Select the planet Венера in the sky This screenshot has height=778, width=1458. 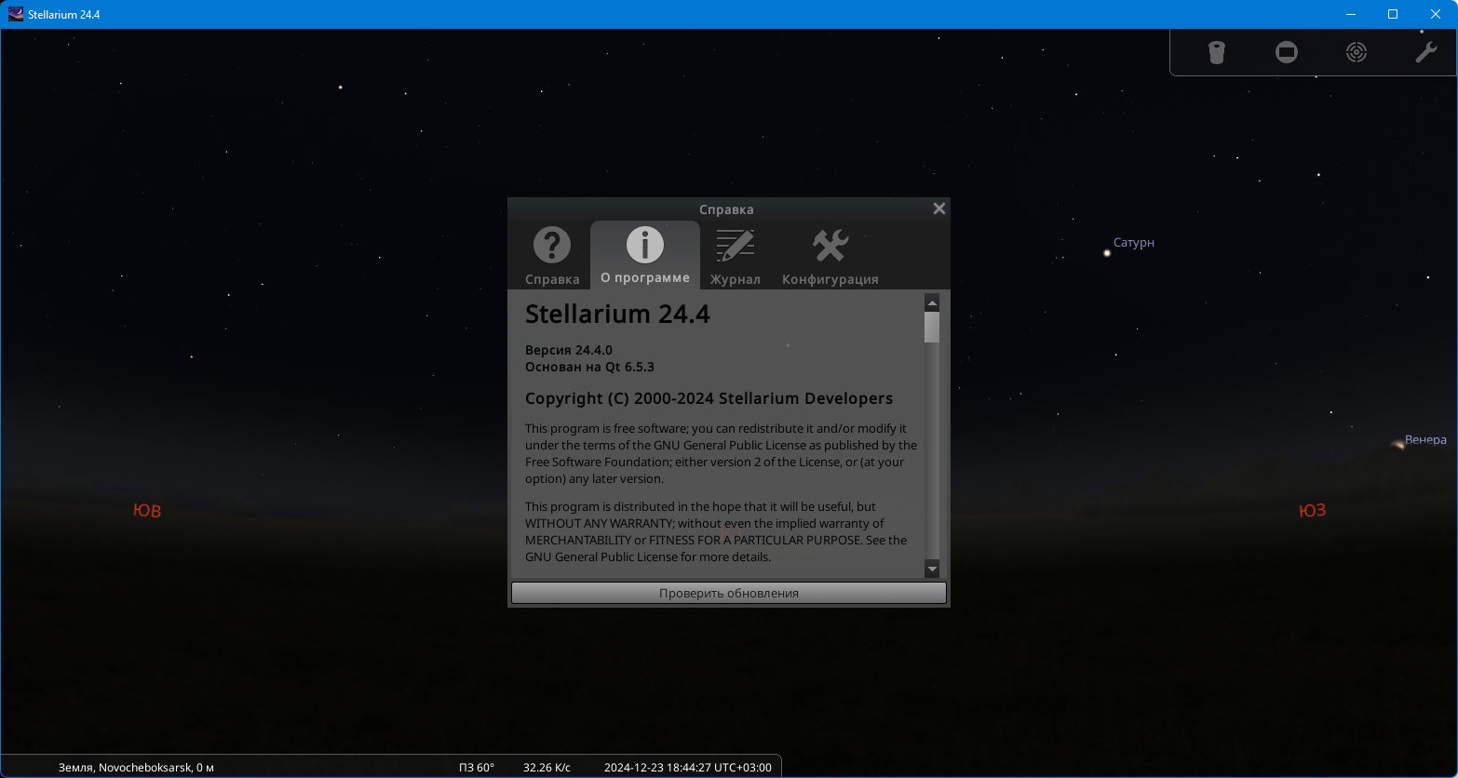coord(1397,445)
